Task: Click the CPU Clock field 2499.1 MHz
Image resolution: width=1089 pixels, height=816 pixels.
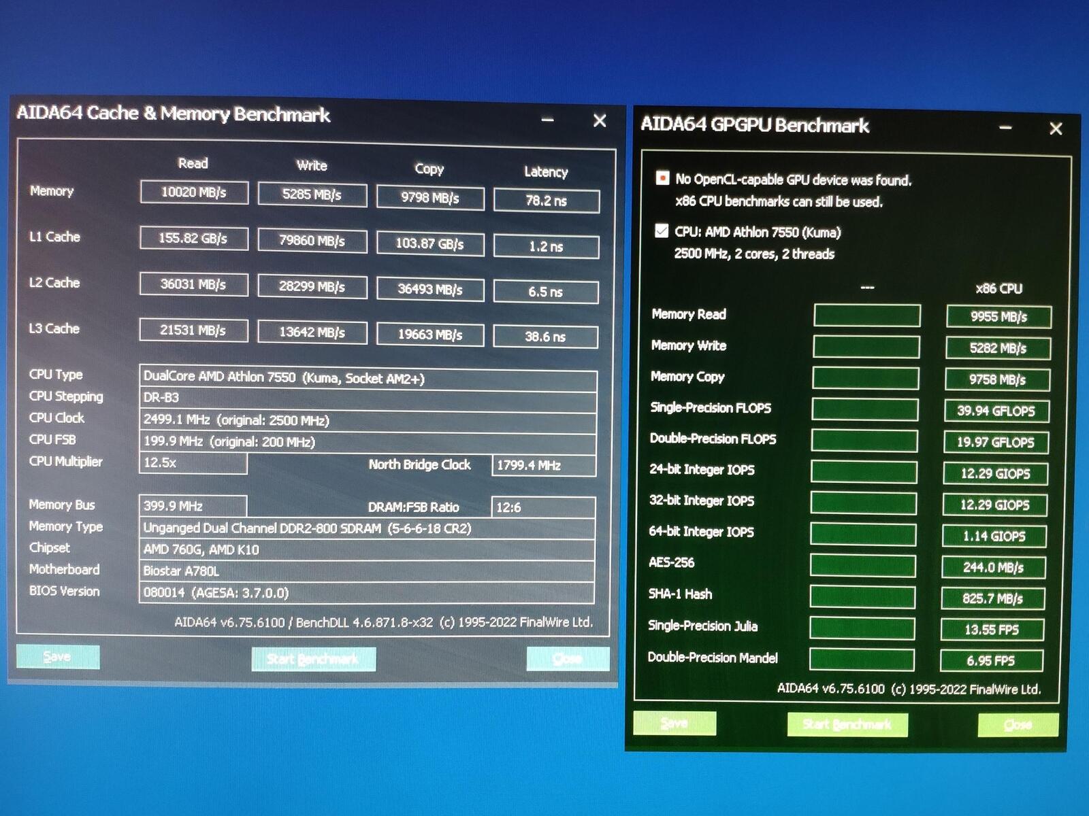Action: [x=368, y=421]
